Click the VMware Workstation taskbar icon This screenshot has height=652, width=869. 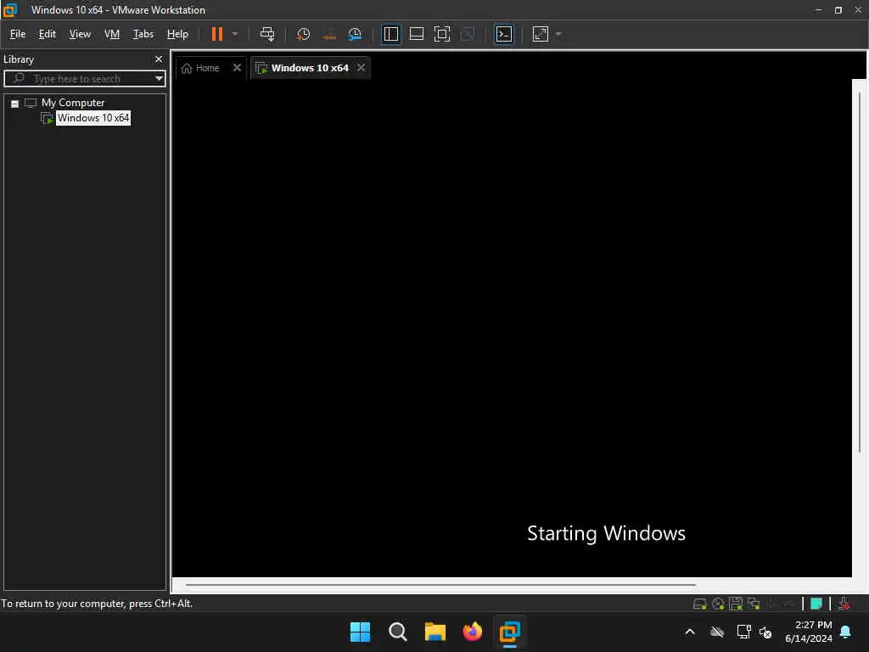[x=509, y=632]
